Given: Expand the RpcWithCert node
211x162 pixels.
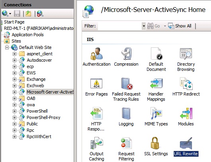Looking at the screenshot, I should pyautogui.click(x=14, y=137).
